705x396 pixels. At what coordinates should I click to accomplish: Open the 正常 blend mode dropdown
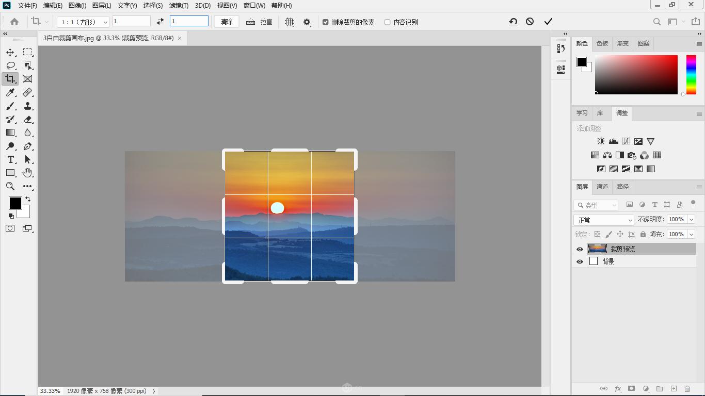(603, 220)
